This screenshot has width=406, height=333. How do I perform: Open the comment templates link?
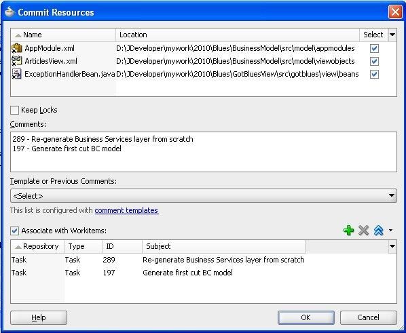pyautogui.click(x=126, y=210)
